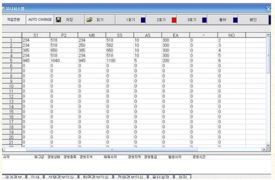The height and width of the screenshot is (180, 275).
Task: Click the vertical scrollbar down arrow
Action: [x=268, y=145]
